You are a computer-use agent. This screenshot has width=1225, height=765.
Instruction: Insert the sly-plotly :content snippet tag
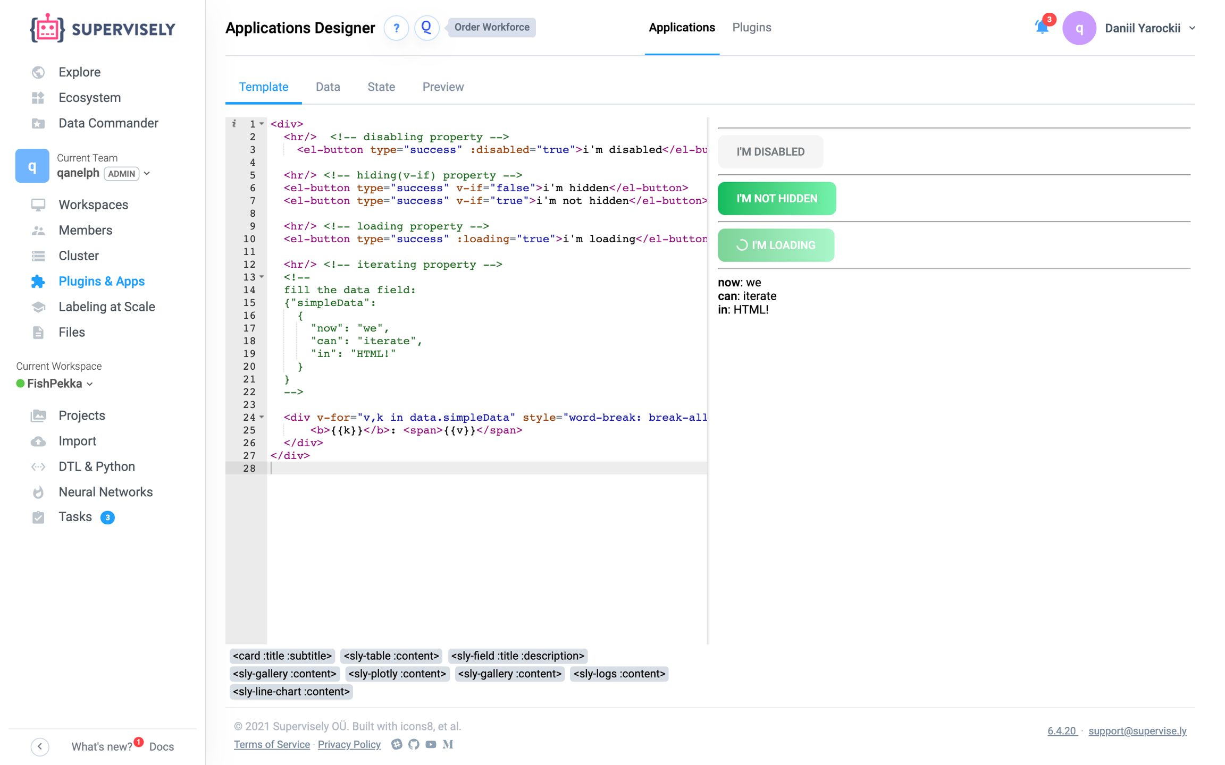pos(397,674)
